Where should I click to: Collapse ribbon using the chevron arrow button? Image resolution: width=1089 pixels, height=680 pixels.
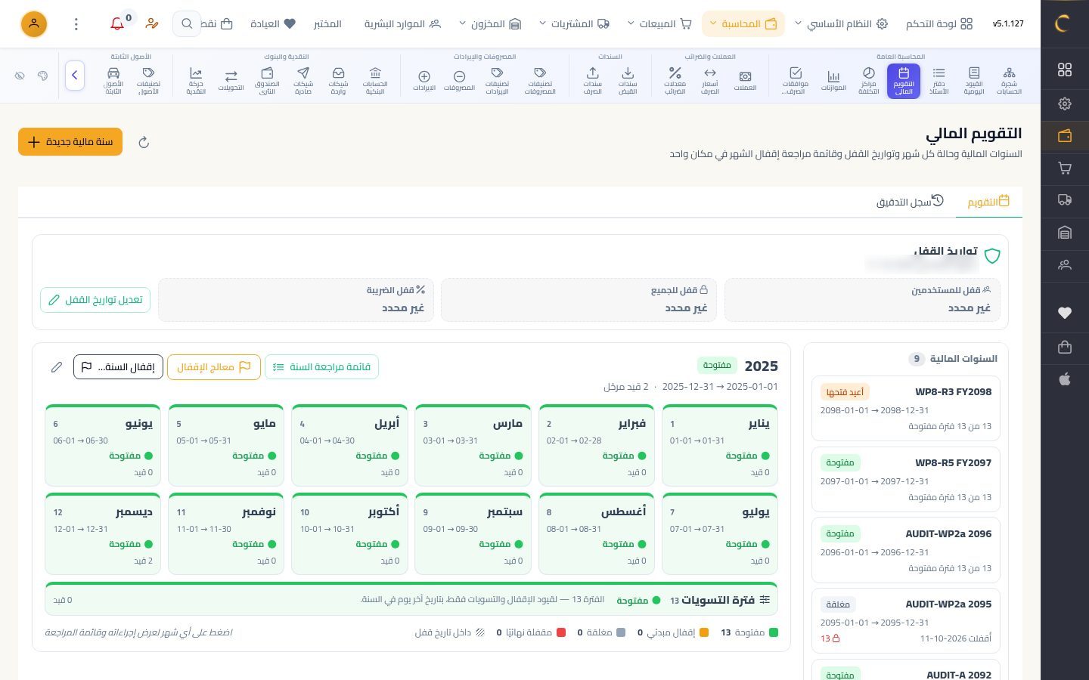pos(75,76)
